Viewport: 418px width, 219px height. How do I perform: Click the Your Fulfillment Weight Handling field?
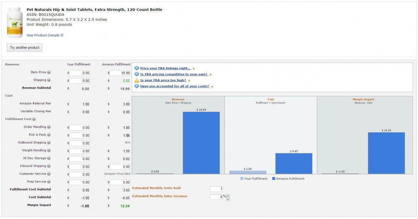(79, 151)
